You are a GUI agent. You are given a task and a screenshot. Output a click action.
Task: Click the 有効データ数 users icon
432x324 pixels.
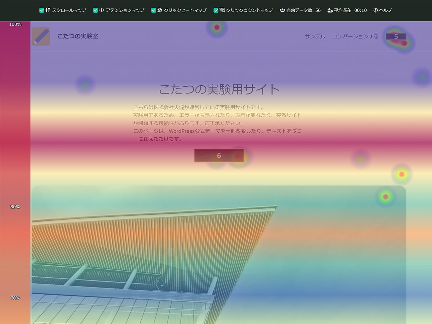click(282, 10)
